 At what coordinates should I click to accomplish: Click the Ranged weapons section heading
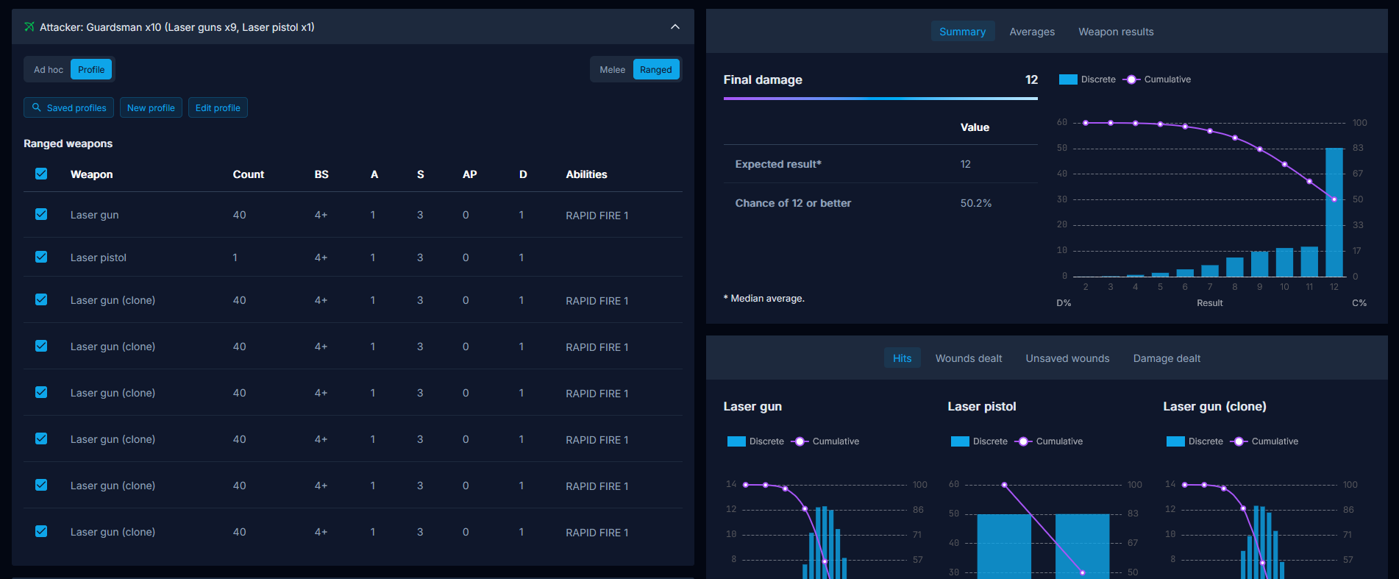click(x=68, y=143)
